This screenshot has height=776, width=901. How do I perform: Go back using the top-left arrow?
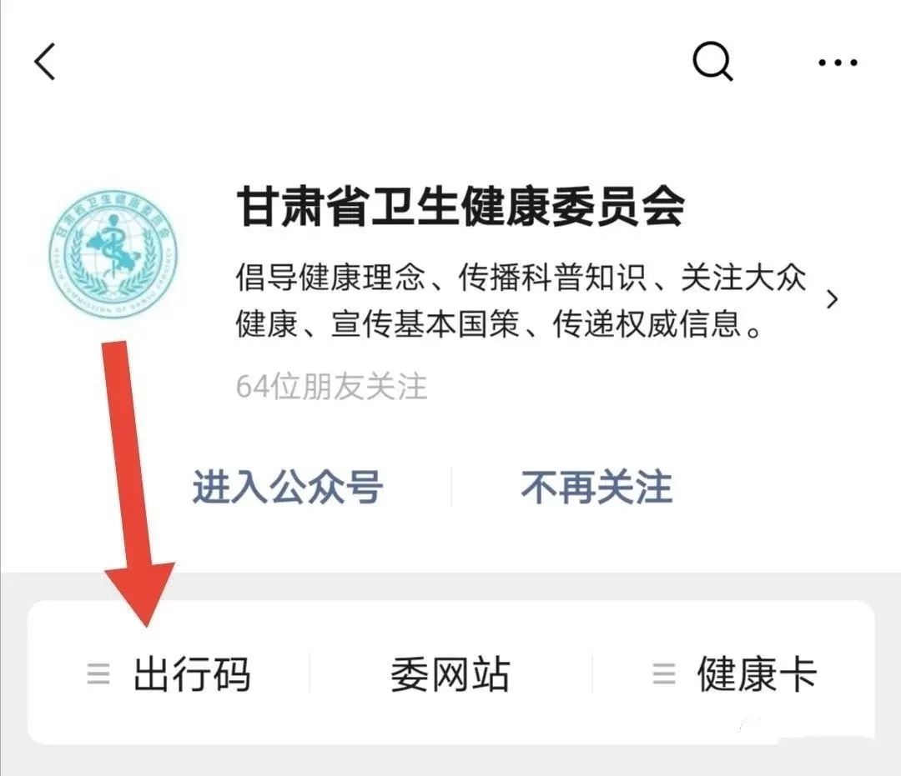point(45,62)
